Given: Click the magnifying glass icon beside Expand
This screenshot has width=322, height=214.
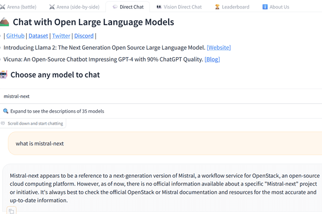Looking at the screenshot, I should (x=5, y=111).
